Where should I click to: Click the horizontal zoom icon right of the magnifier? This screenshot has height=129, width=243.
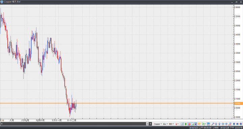click(216, 124)
